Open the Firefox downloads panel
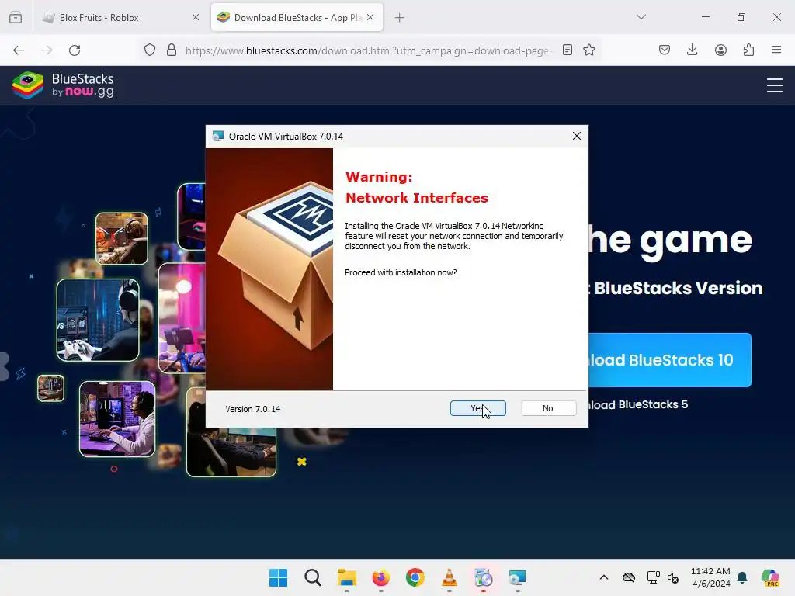 click(692, 50)
